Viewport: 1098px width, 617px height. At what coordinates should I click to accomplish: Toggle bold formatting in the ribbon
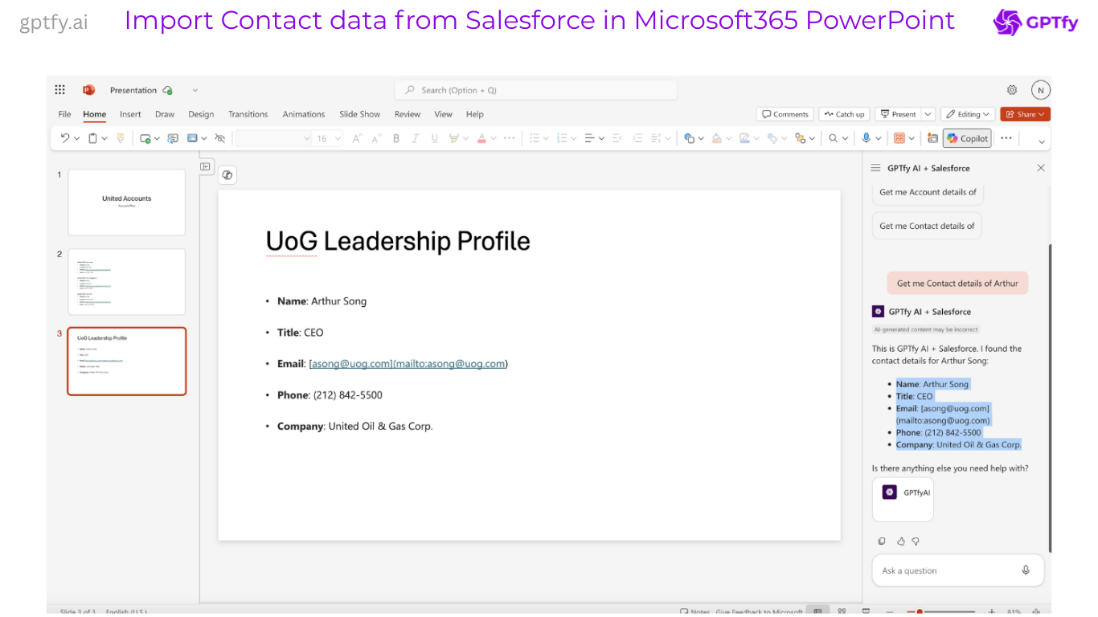coord(396,138)
